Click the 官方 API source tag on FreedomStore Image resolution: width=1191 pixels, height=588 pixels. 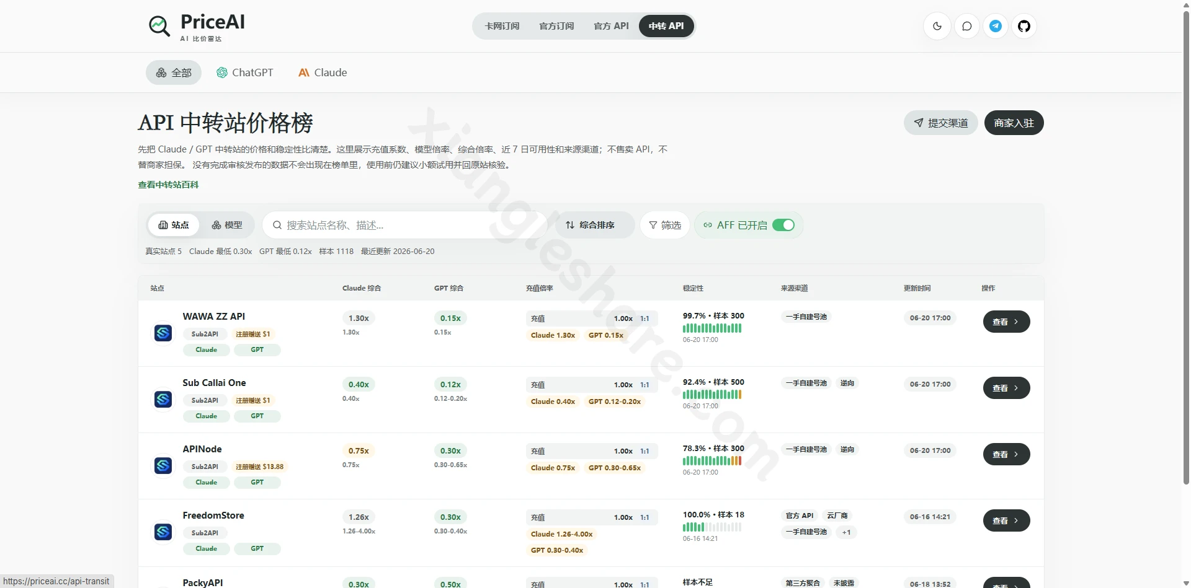(800, 516)
